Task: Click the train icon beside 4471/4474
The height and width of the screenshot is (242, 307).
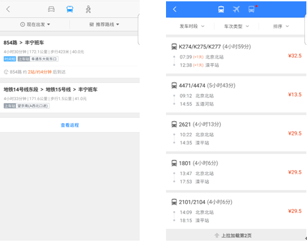Action: (174, 85)
